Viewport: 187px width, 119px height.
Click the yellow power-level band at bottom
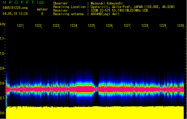[x=95, y=113]
